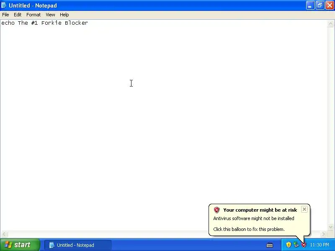Open the File menu

click(5, 15)
